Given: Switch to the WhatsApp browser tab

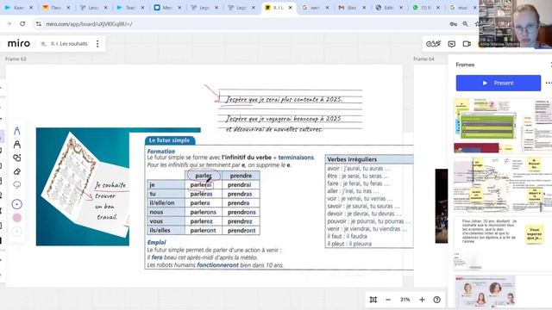Looking at the screenshot, I should [x=425, y=8].
